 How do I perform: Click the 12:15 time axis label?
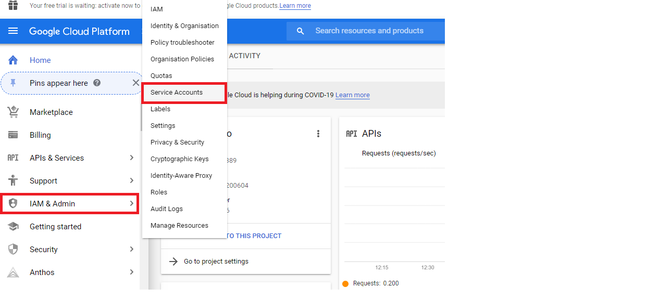point(382,267)
